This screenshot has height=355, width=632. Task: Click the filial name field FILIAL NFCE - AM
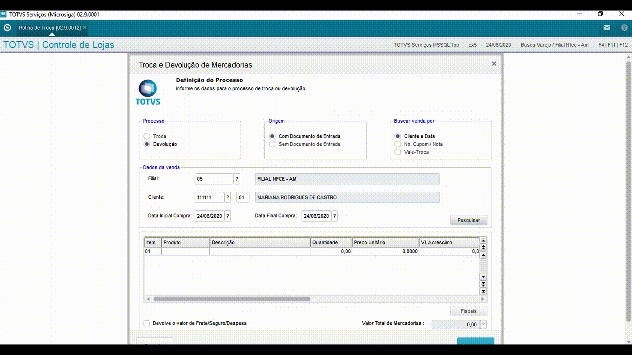tap(347, 179)
